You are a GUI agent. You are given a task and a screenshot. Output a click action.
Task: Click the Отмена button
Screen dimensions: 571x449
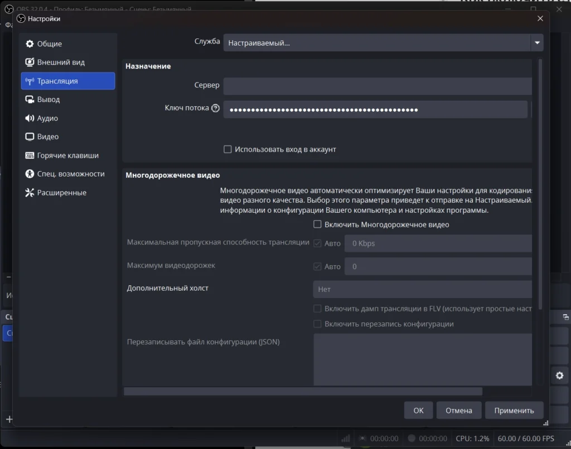pos(458,411)
